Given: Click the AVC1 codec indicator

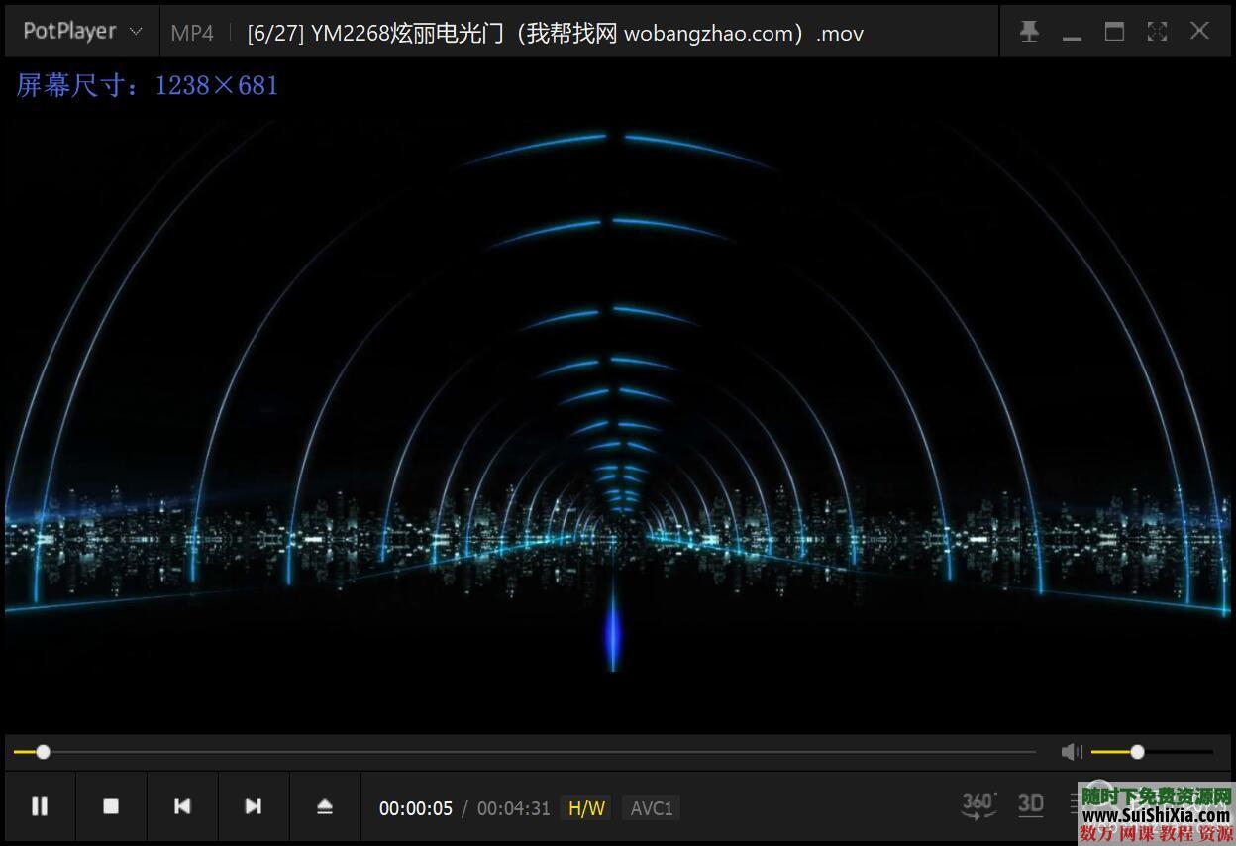Looking at the screenshot, I should pyautogui.click(x=651, y=808).
